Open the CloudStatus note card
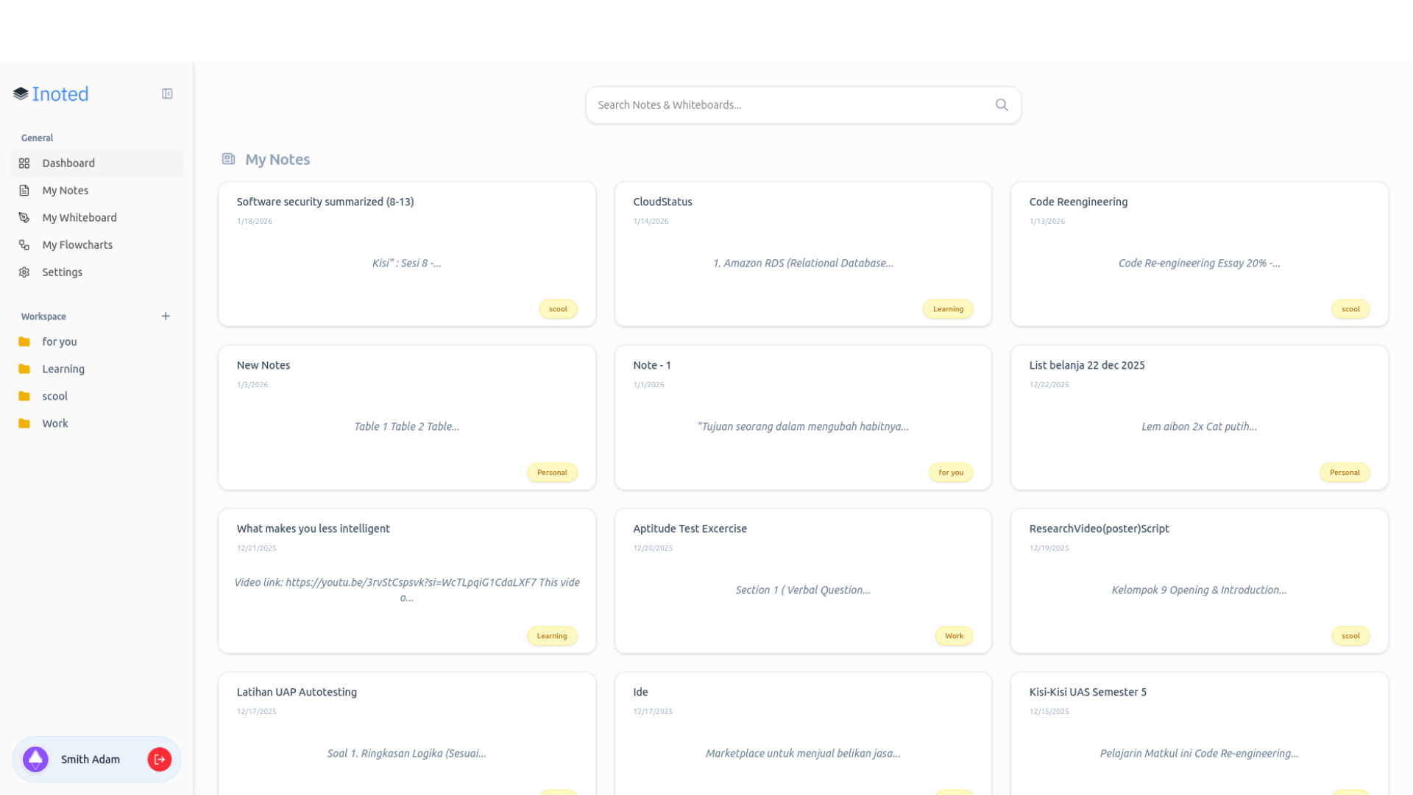The width and height of the screenshot is (1413, 795). [x=802, y=254]
